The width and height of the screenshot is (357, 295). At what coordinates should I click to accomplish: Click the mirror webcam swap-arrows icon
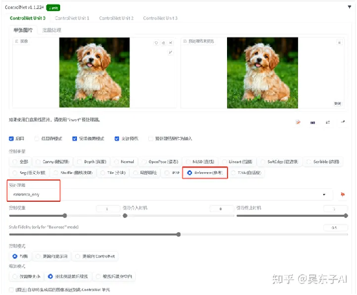328,122
